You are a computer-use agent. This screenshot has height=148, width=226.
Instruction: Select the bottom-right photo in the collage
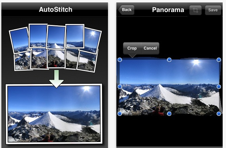tap(87, 60)
